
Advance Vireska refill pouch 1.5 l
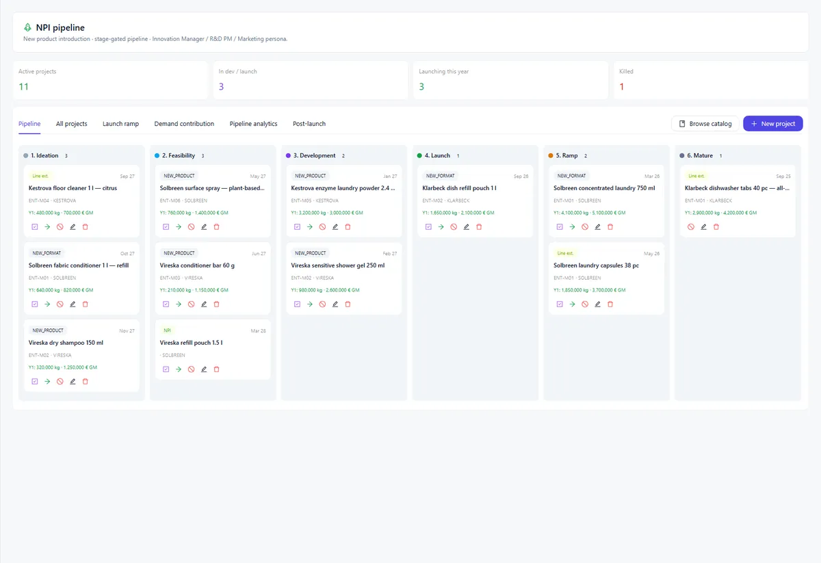coord(179,369)
